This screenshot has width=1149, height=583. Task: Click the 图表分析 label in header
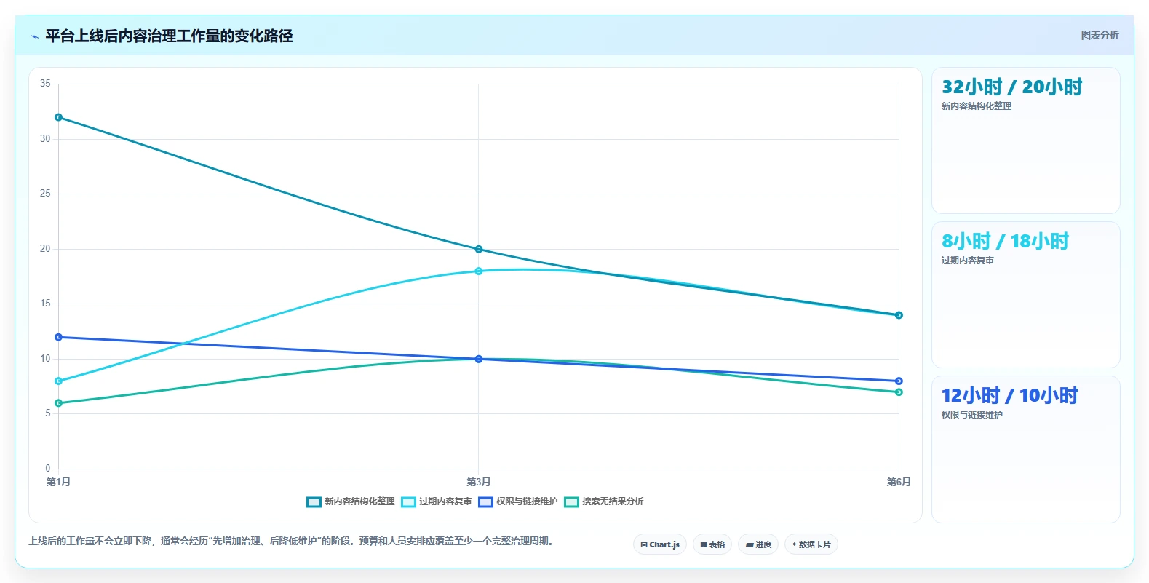[x=1100, y=35]
